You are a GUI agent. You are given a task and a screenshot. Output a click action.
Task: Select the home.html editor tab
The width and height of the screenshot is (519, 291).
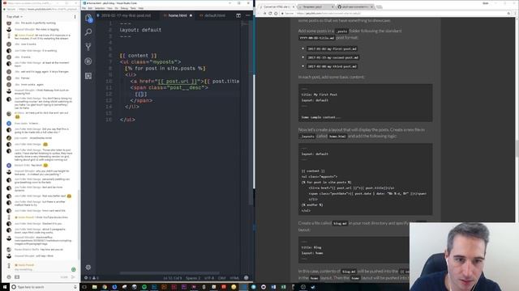[178, 15]
